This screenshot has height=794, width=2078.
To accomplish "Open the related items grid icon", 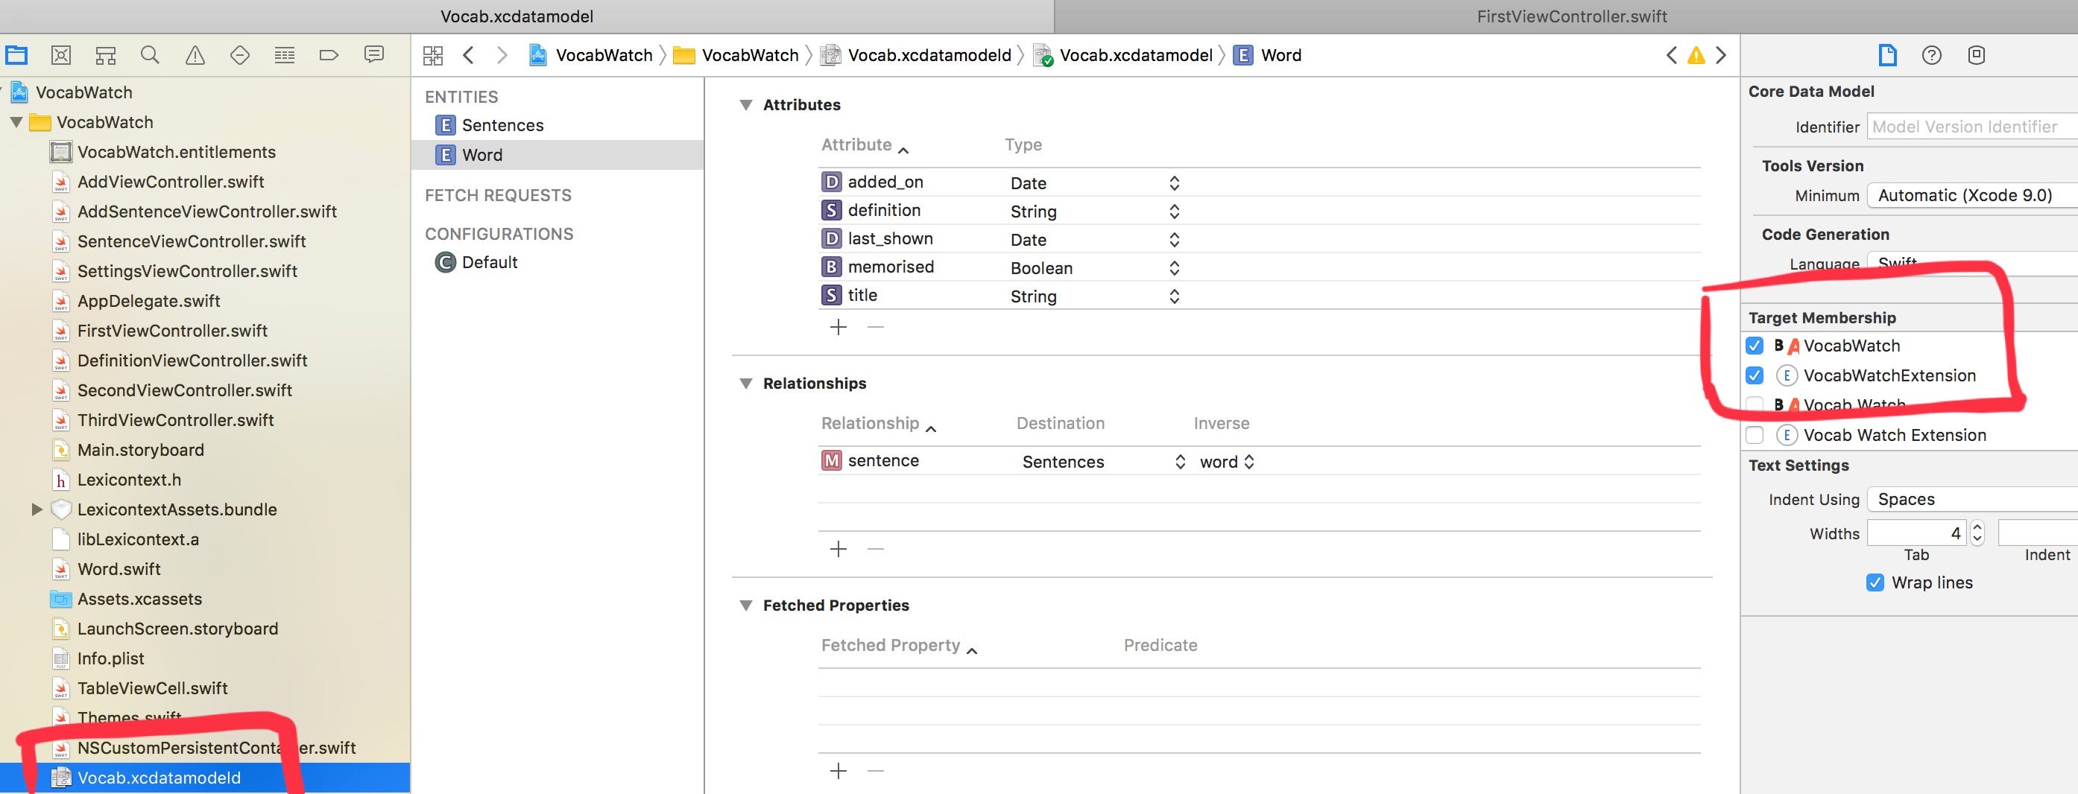I will click(433, 55).
